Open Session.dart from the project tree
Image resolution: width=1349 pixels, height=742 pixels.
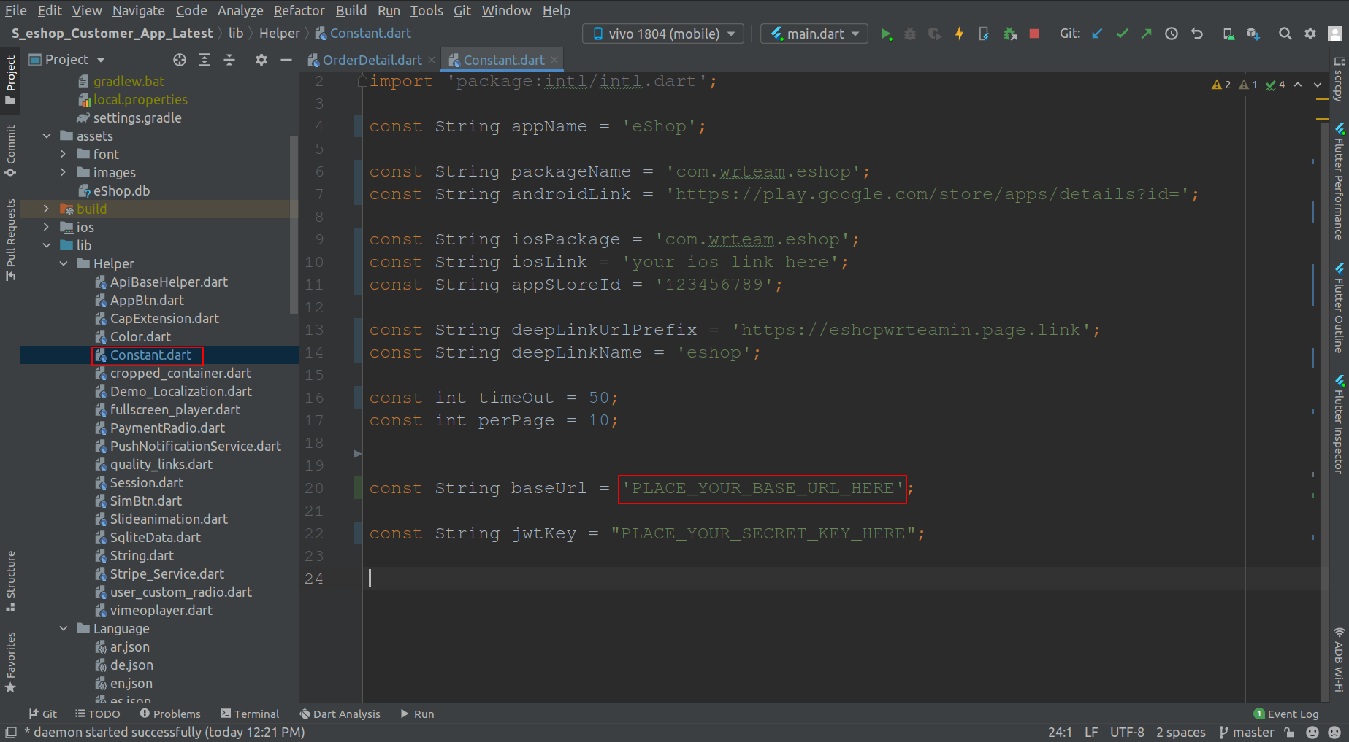(x=146, y=483)
